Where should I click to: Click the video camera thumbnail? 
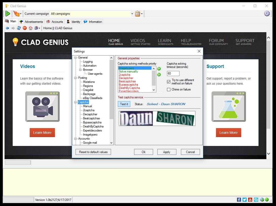(42, 107)
